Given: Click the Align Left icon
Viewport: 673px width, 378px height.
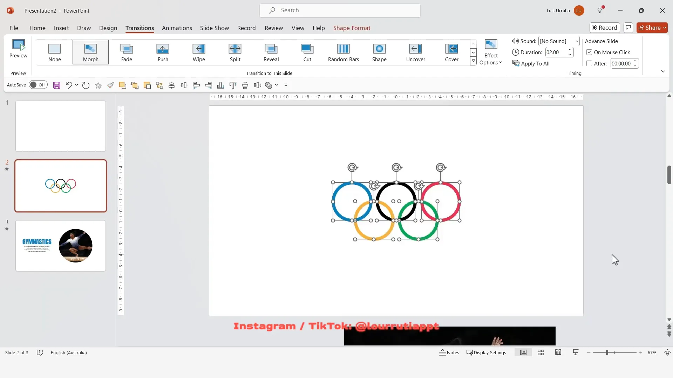Looking at the screenshot, I should 196,85.
